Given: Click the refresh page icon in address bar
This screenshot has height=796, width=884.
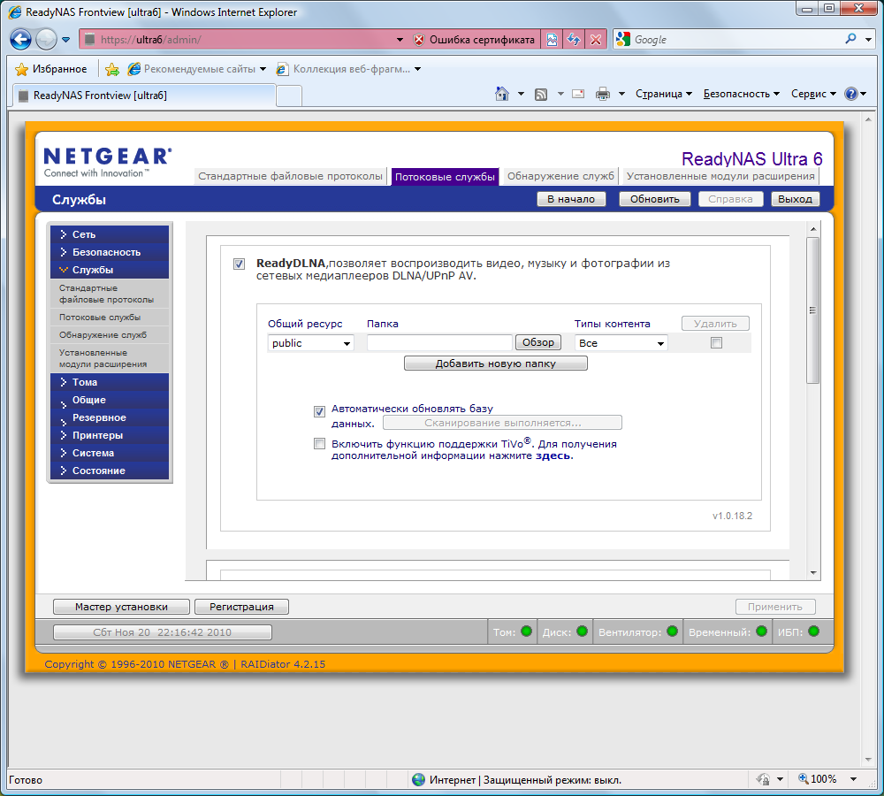Looking at the screenshot, I should click(574, 40).
